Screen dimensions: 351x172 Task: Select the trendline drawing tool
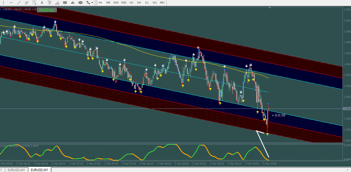pyautogui.click(x=19, y=3)
